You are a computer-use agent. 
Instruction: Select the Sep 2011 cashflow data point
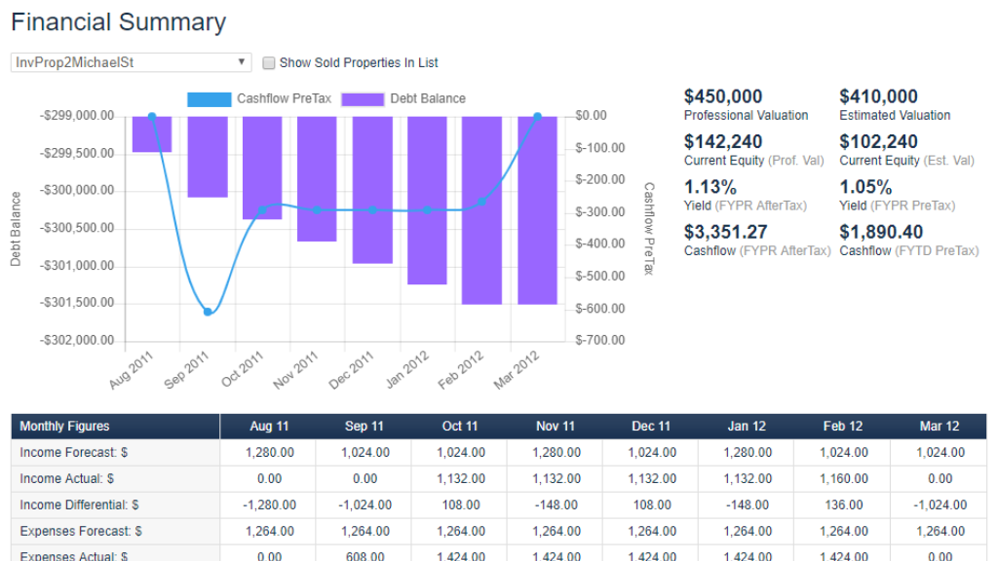(x=206, y=312)
